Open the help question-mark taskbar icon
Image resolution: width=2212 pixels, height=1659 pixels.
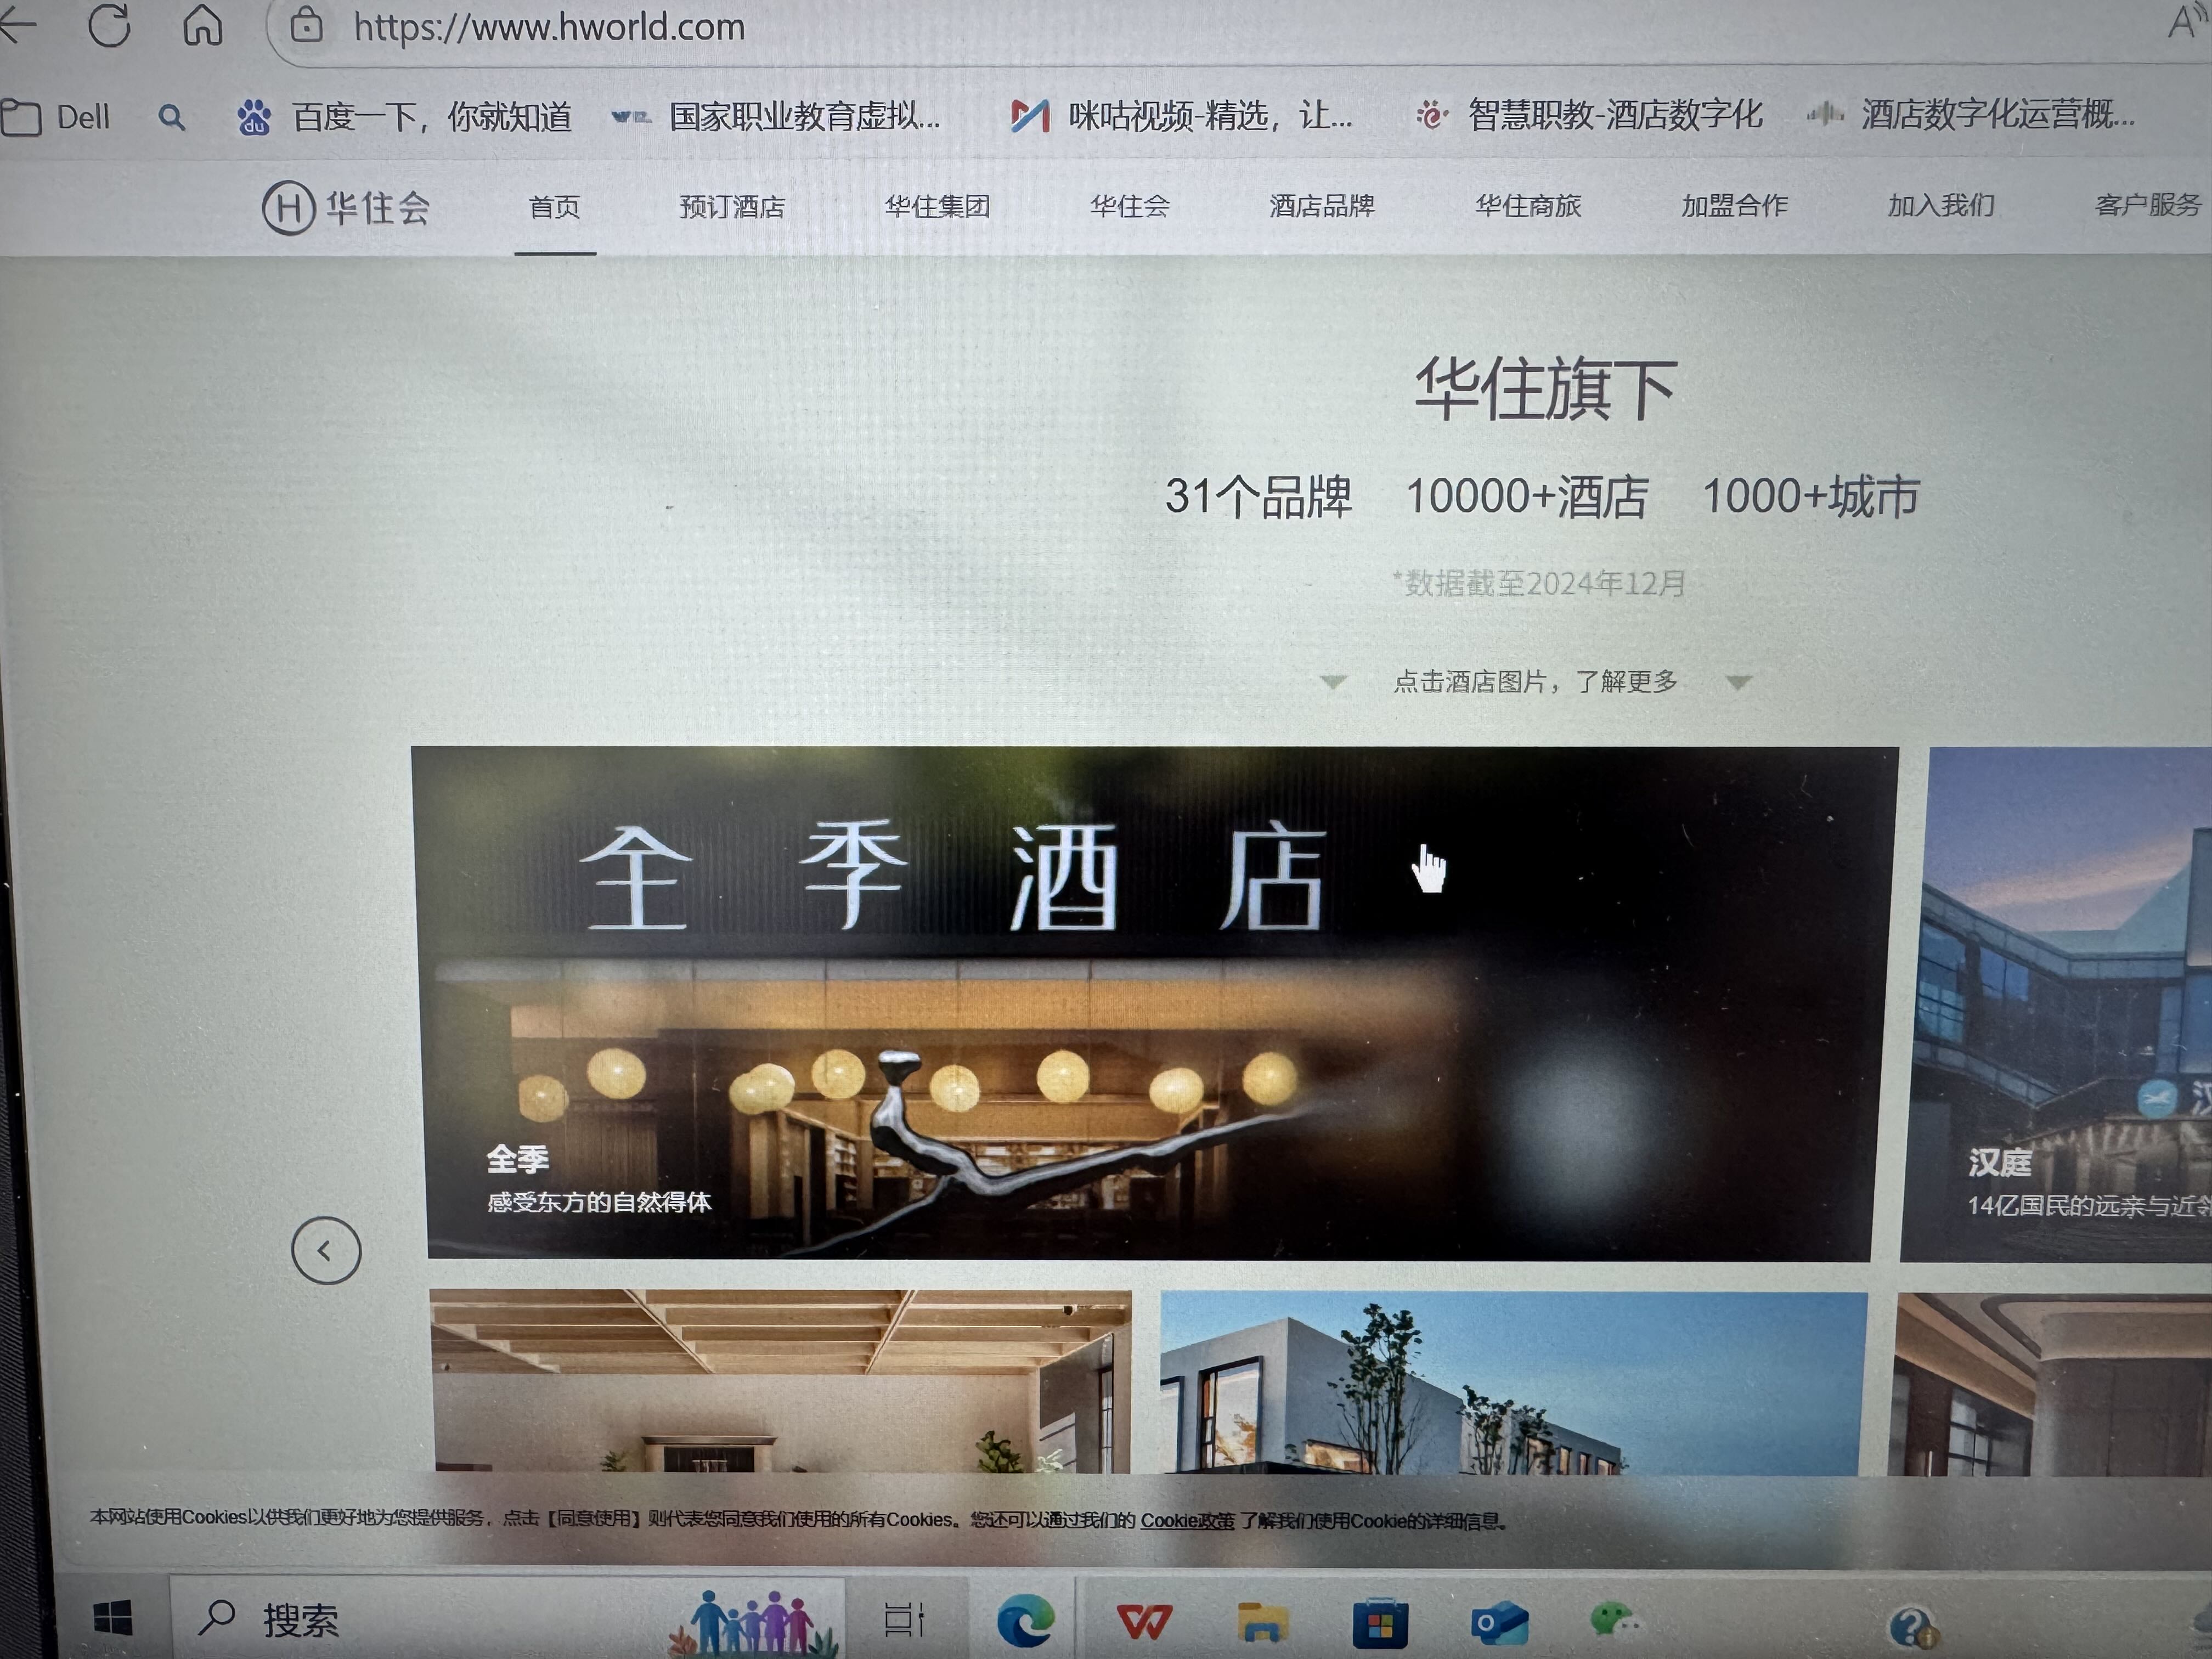click(x=1913, y=1627)
